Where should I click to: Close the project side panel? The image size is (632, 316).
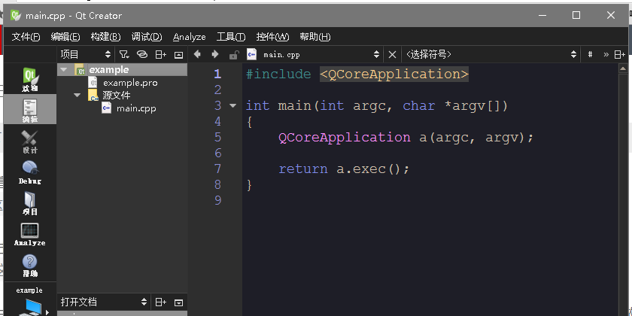click(178, 54)
